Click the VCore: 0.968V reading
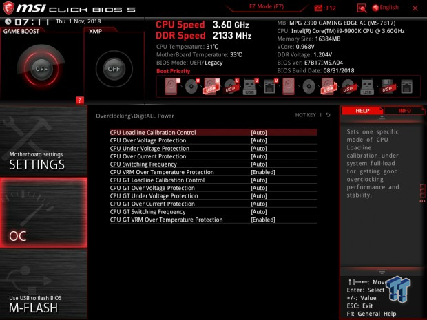 [295, 47]
